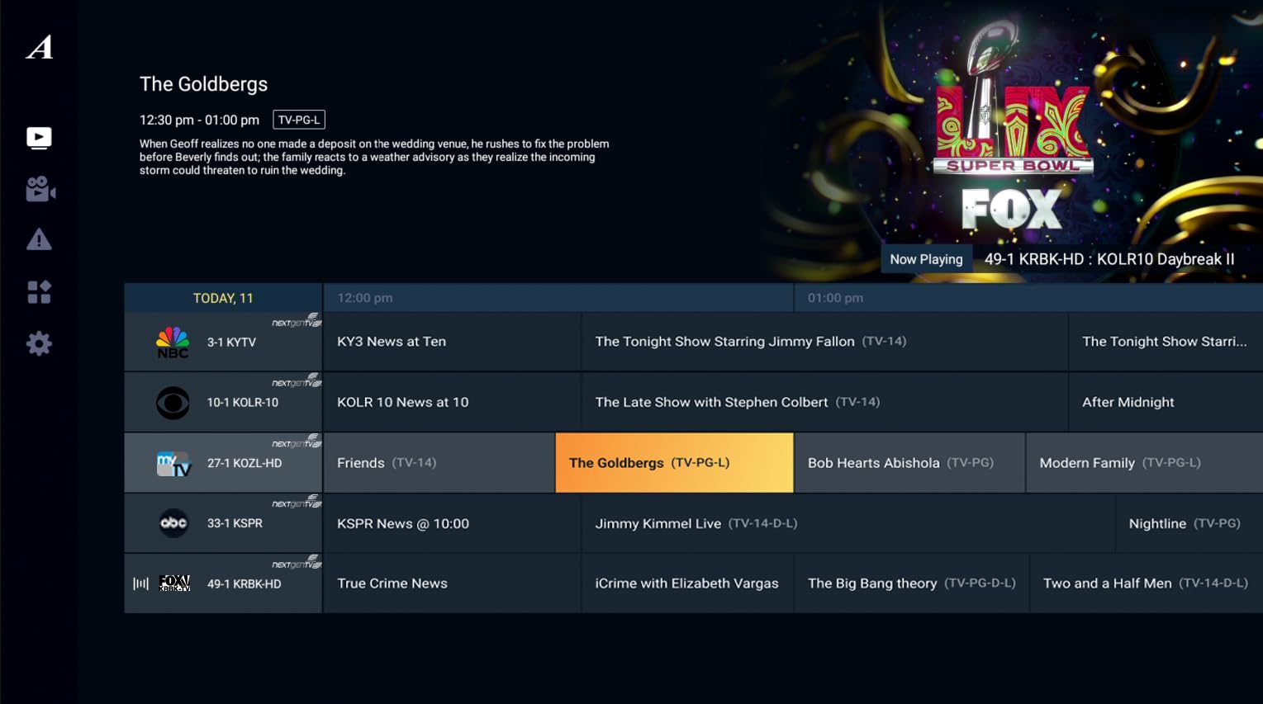Click the NextGenTV badge on KYTV row
Image resolution: width=1263 pixels, height=704 pixels.
(297, 322)
